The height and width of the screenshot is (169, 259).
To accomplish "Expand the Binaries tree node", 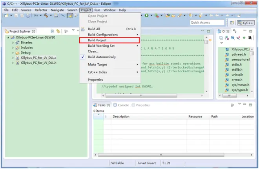I will 13,43.
